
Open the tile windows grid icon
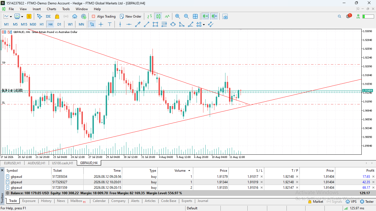(x=195, y=16)
